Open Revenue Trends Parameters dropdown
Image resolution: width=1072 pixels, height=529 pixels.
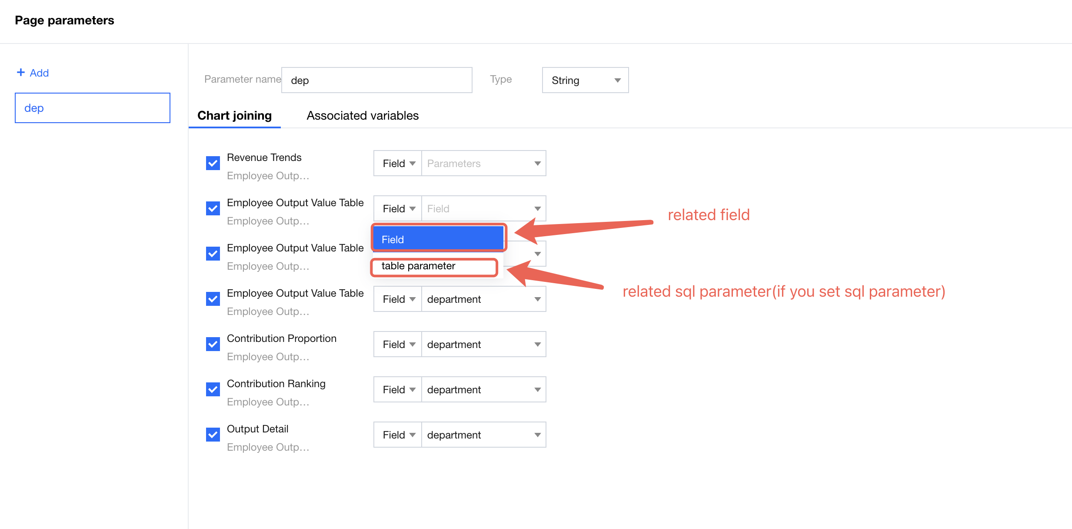[483, 164]
